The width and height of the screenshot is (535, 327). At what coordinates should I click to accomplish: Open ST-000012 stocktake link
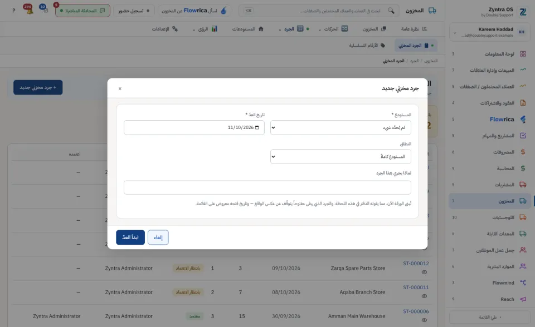point(416,264)
